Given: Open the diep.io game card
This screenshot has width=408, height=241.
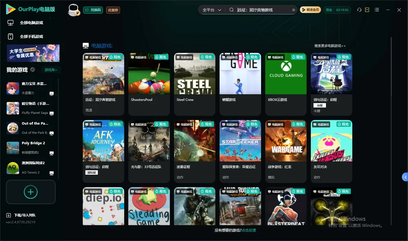Looking at the screenshot, I should click(104, 206).
